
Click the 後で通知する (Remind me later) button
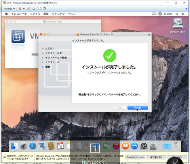(156, 157)
